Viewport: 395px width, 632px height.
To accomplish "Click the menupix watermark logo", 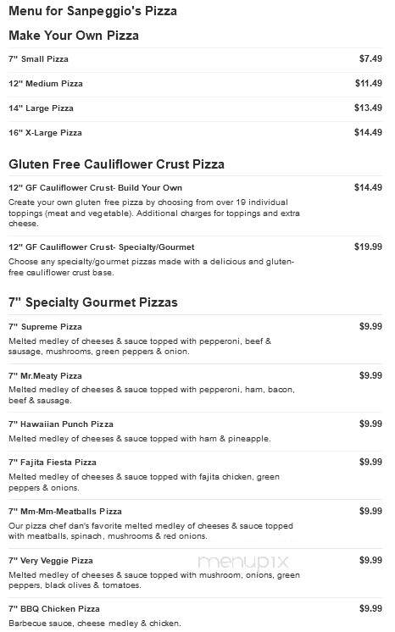I will (x=243, y=562).
